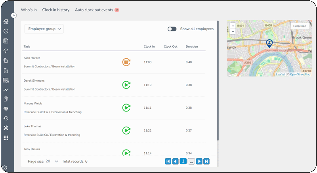The height and width of the screenshot is (173, 317).
Task: Click the crossed tools icon in the sidebar
Action: click(6, 128)
